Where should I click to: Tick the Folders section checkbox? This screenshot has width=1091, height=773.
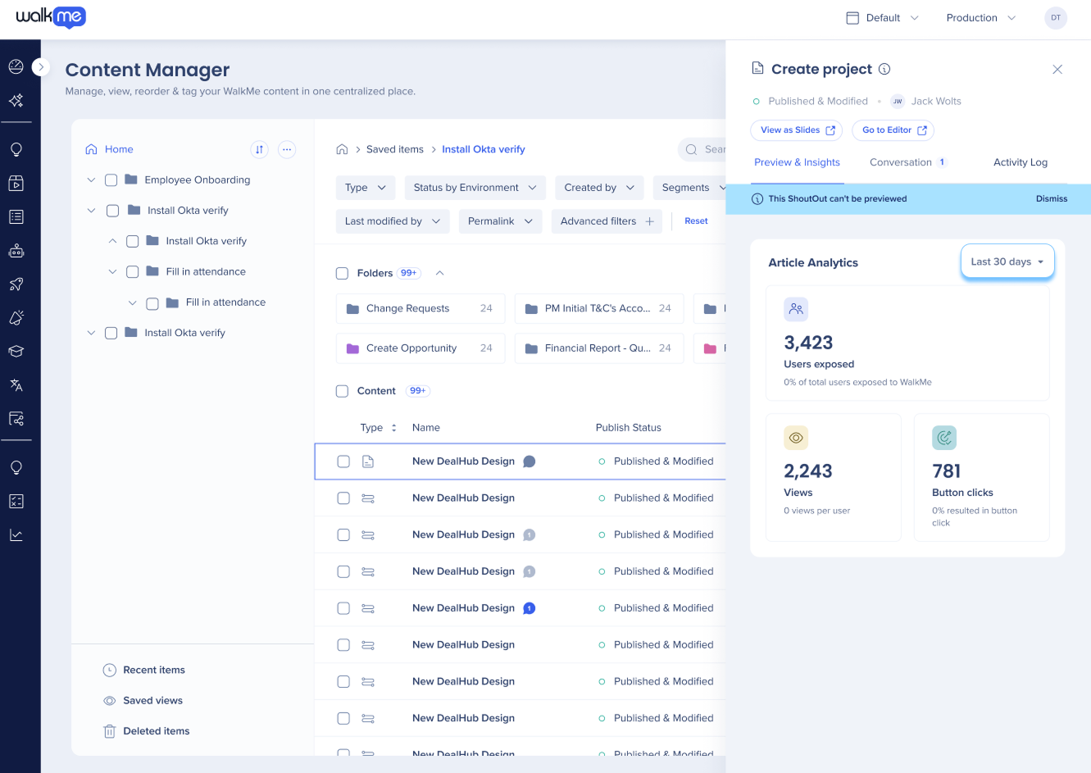342,273
